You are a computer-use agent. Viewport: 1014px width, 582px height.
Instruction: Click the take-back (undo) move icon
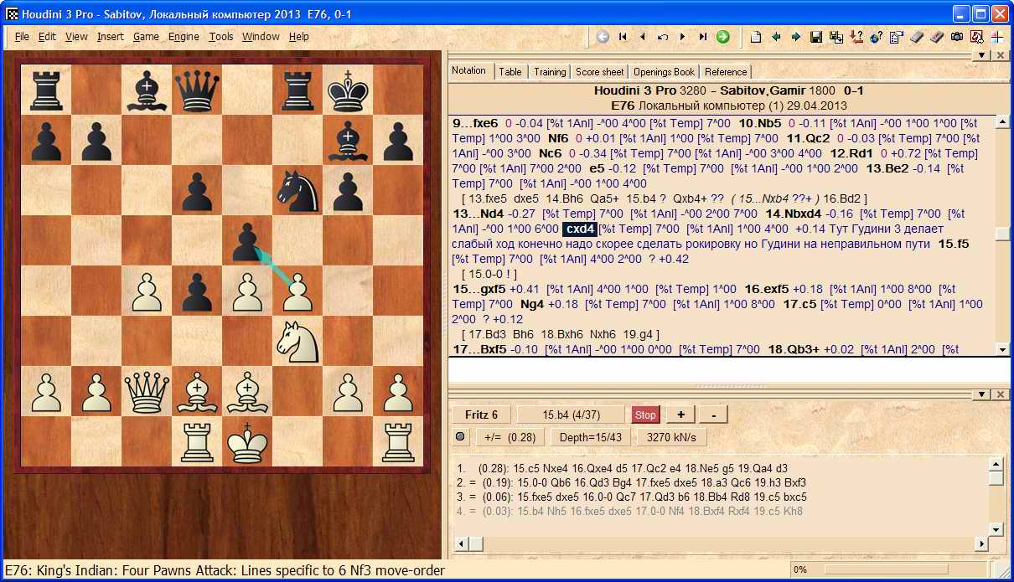coord(663,37)
